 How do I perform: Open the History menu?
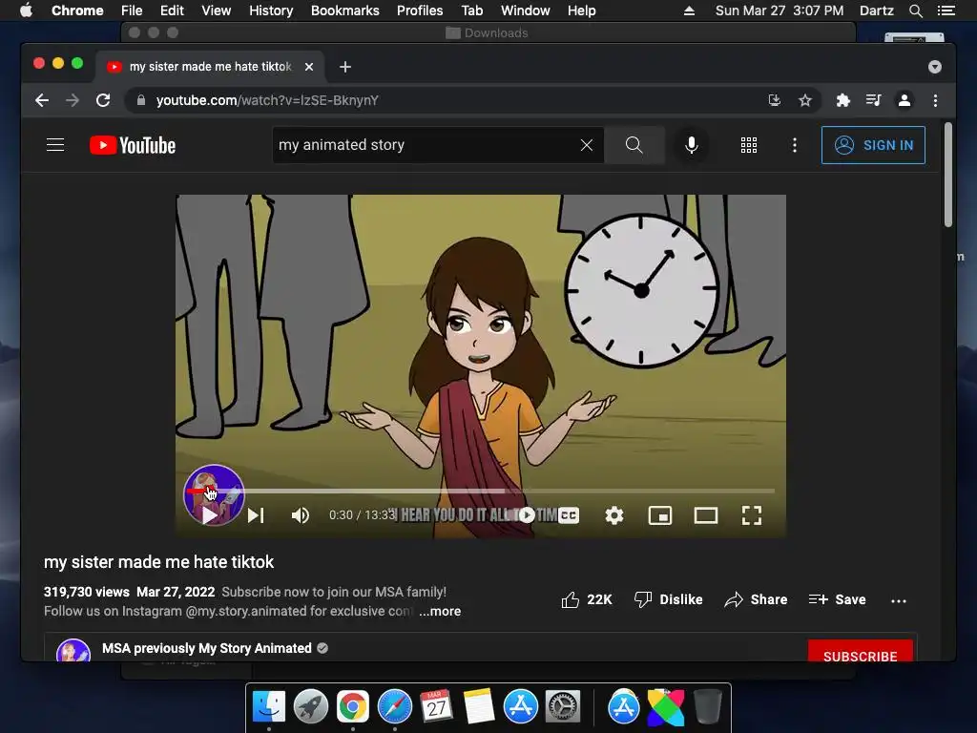click(271, 10)
